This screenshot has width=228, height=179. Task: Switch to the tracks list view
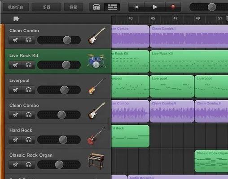112,7
